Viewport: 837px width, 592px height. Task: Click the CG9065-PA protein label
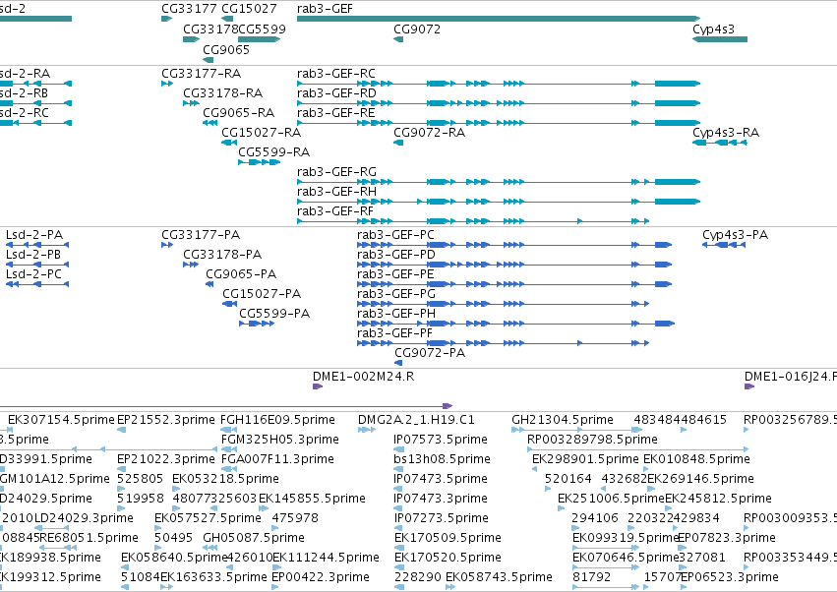pyautogui.click(x=241, y=273)
